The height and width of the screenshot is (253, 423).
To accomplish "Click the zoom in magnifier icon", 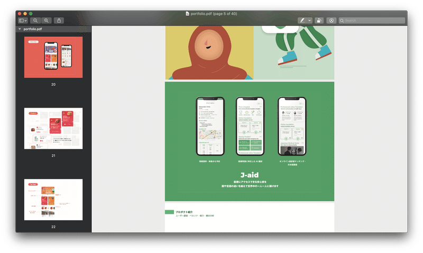I will point(47,21).
